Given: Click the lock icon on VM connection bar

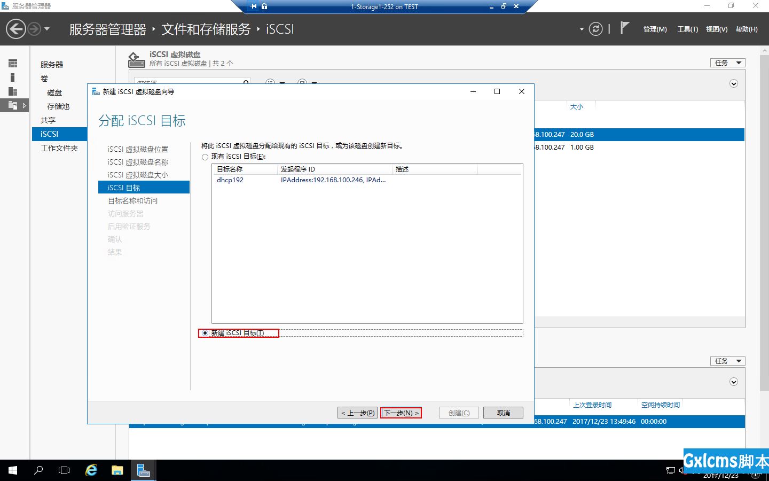Looking at the screenshot, I should click(x=264, y=6).
